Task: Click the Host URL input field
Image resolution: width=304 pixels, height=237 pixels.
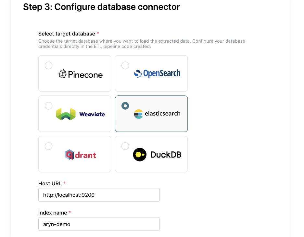Action: click(99, 195)
